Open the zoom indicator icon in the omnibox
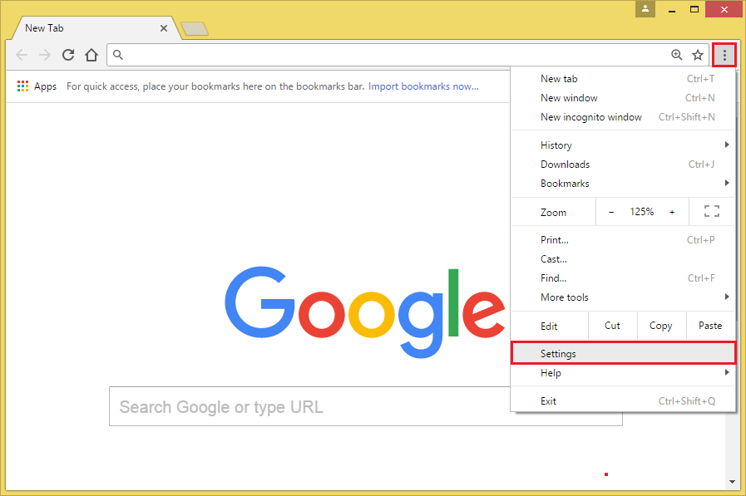Image resolution: width=746 pixels, height=496 pixels. click(x=676, y=55)
